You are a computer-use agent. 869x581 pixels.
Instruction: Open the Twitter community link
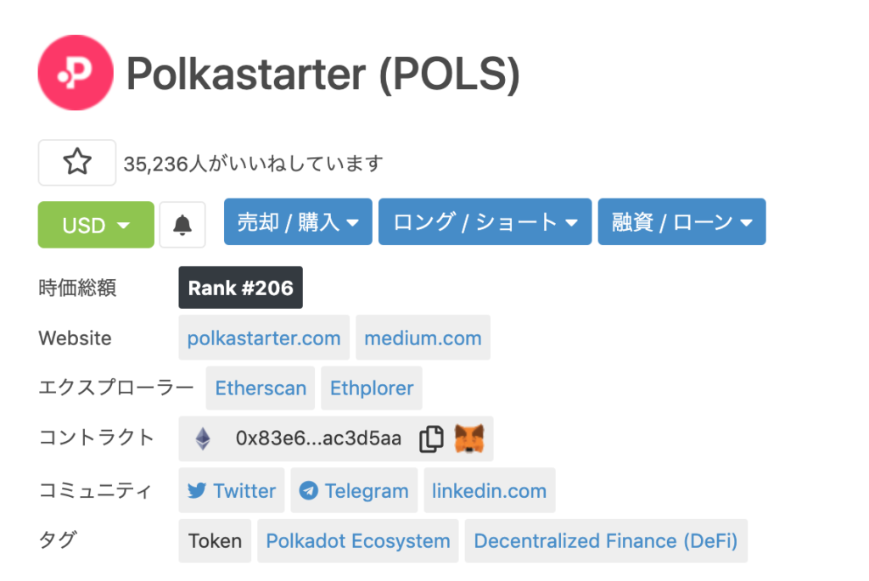coord(232,490)
